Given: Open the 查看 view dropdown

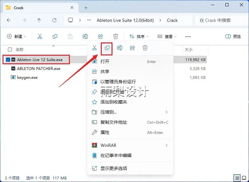Looking at the screenshot, I should [x=167, y=37].
